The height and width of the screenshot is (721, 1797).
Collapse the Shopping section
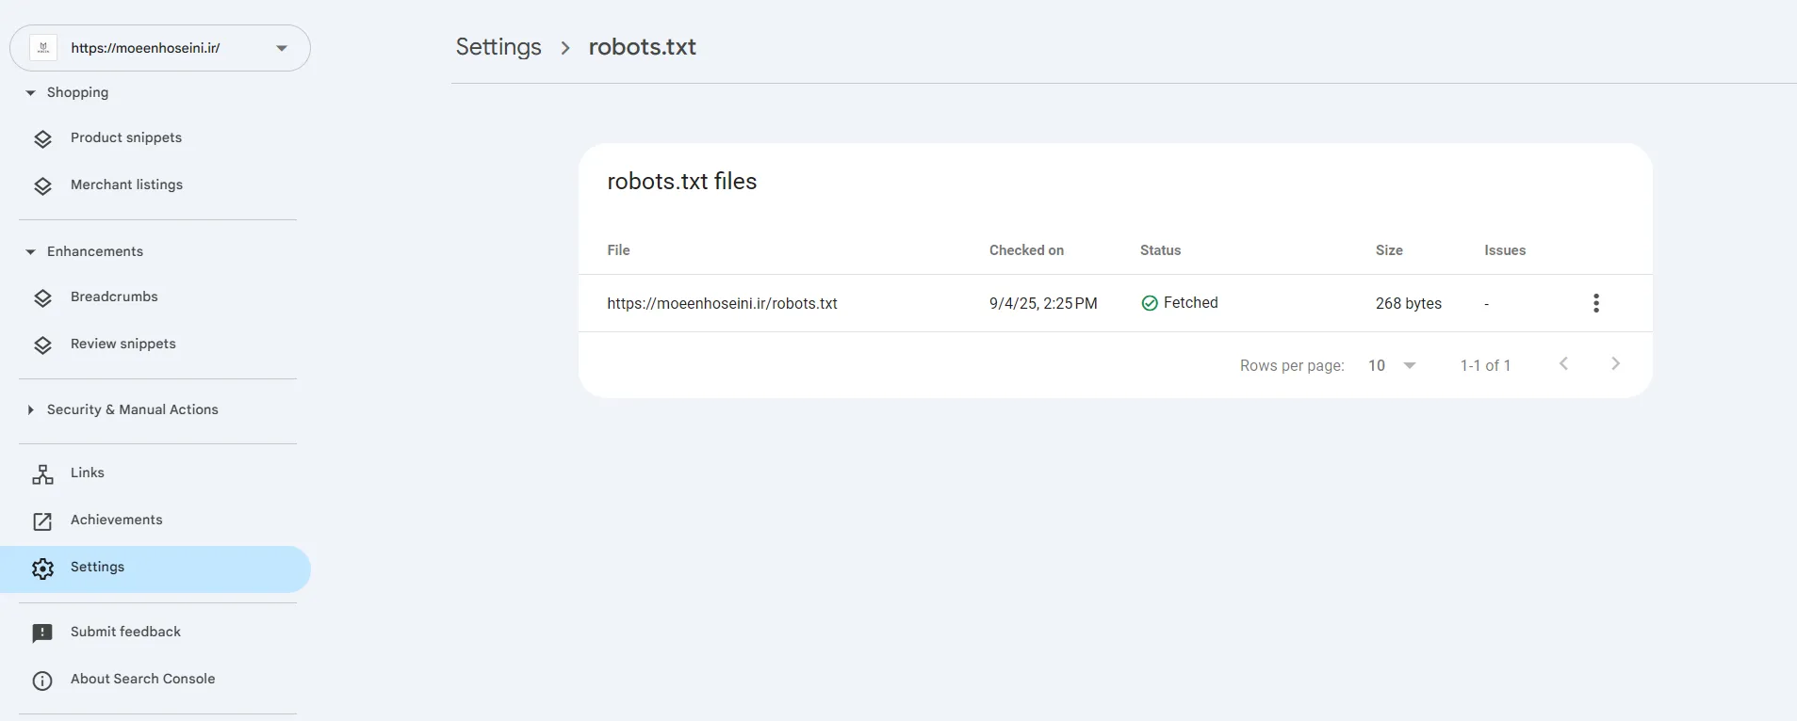pos(31,93)
